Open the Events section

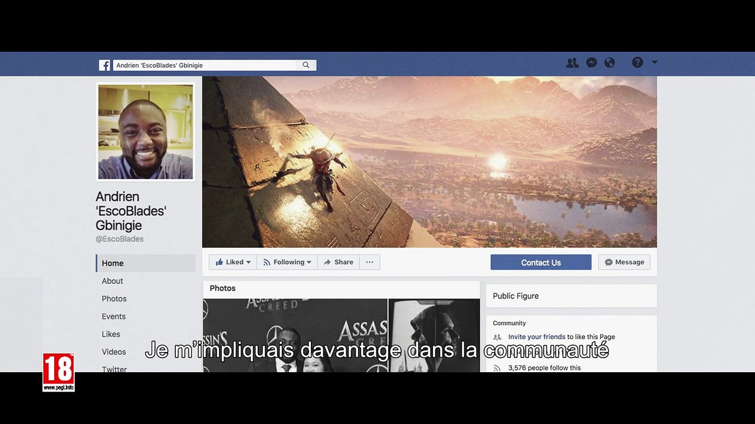click(x=113, y=316)
